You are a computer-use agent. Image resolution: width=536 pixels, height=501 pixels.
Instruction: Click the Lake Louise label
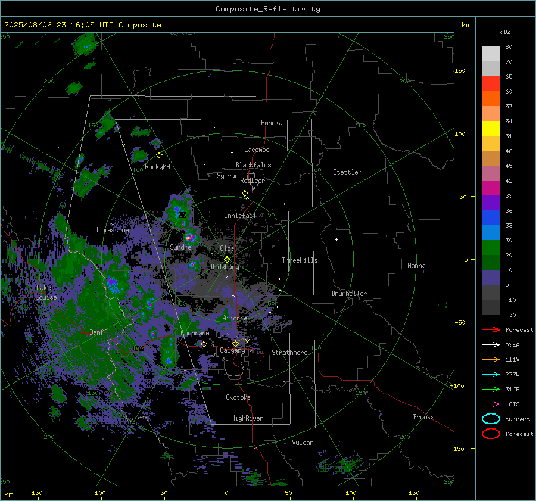[x=46, y=292]
